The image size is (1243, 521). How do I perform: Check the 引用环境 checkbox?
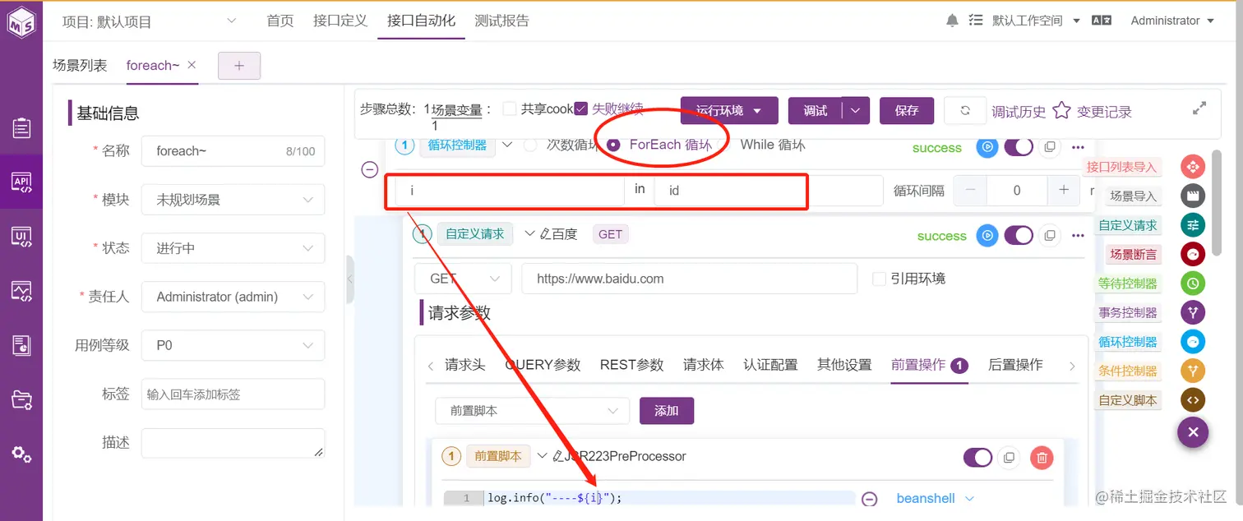(x=879, y=279)
